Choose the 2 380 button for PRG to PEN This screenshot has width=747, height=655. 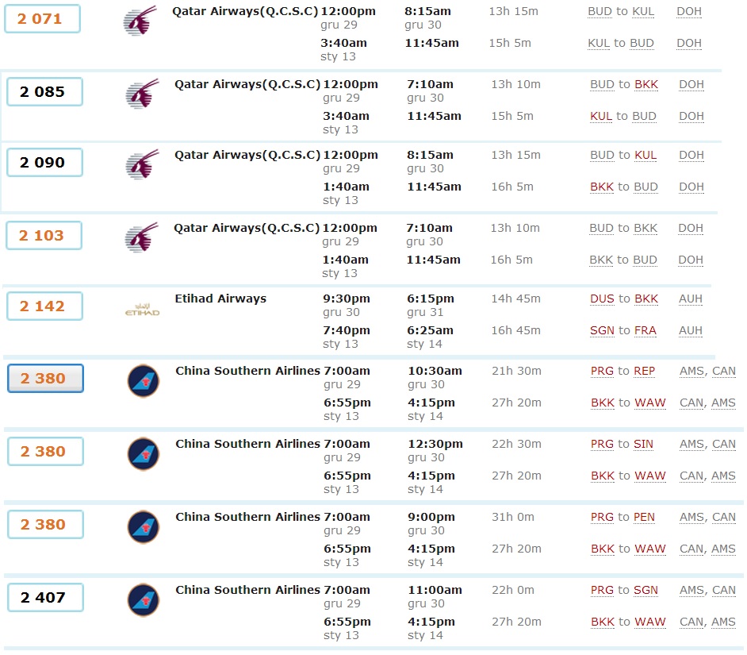[46, 524]
